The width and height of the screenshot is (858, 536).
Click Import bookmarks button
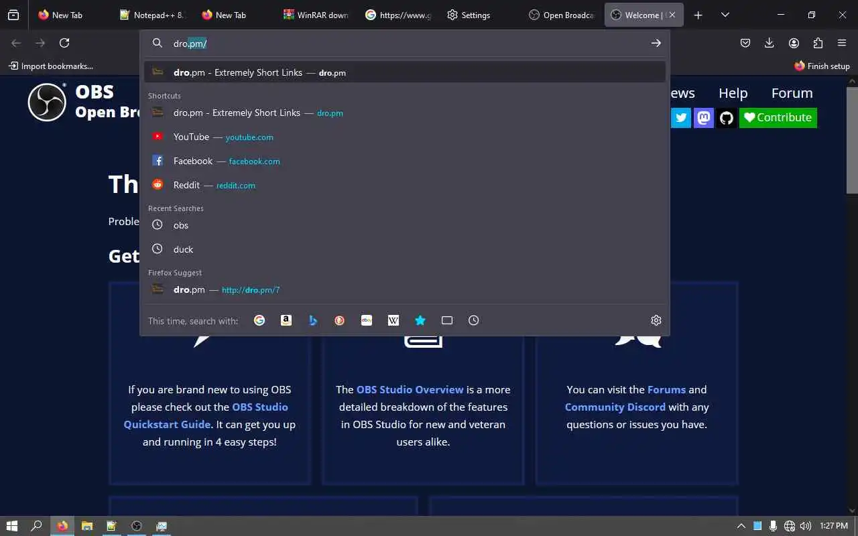(51, 66)
